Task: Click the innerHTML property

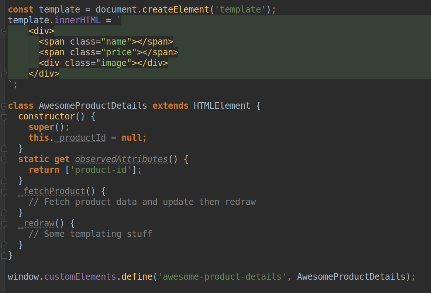Action: 77,20
